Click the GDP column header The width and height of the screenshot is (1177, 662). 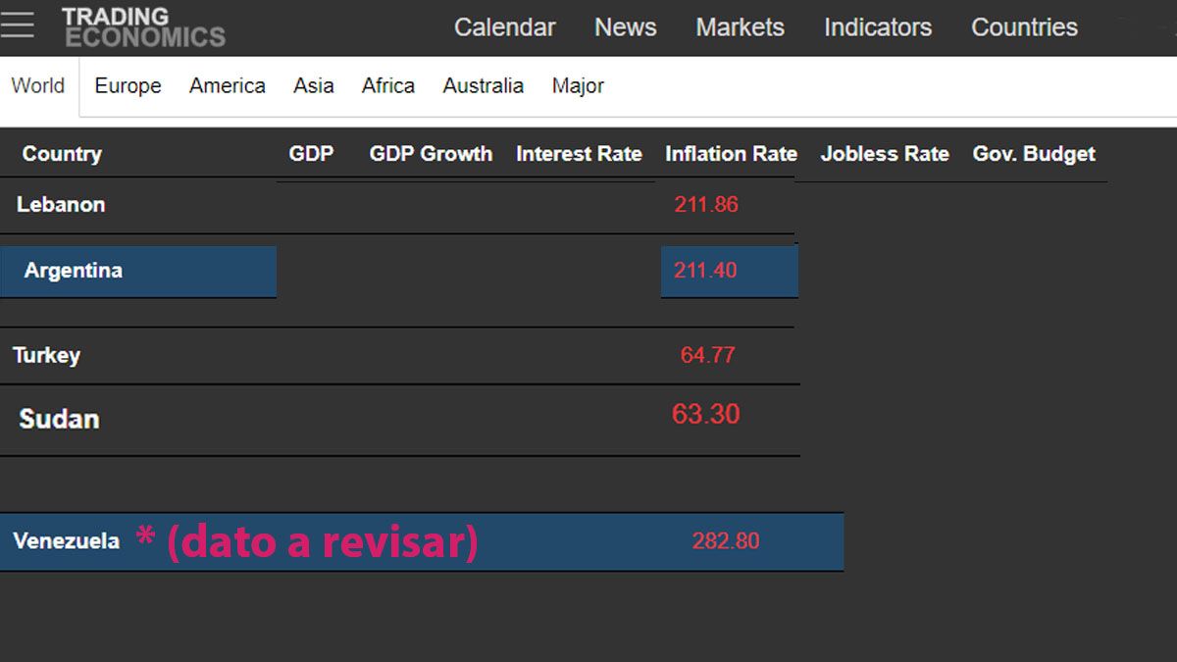click(311, 154)
